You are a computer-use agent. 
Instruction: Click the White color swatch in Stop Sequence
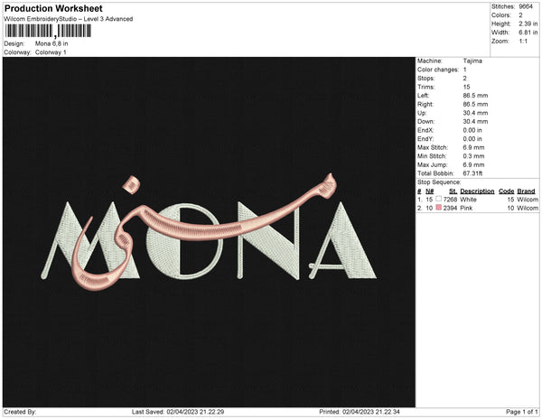coord(439,199)
